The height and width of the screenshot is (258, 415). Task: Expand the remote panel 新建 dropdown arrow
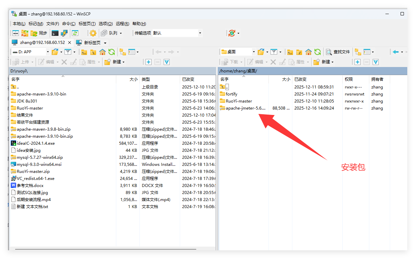pyautogui.click(x=333, y=62)
